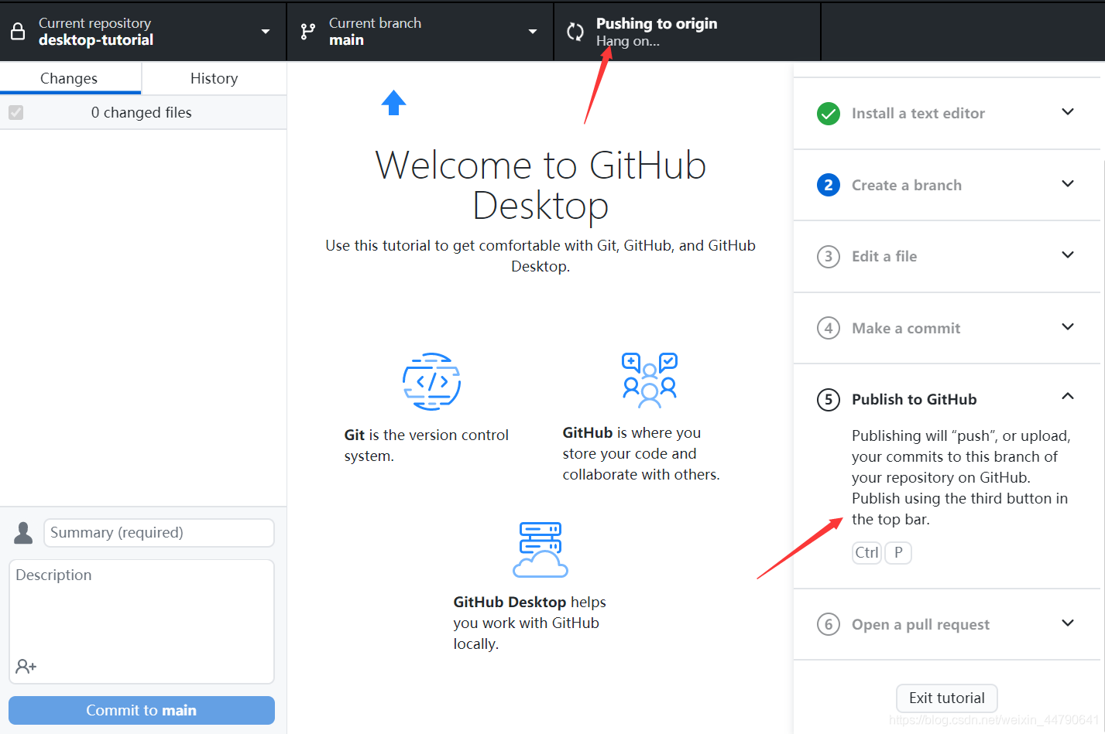The image size is (1105, 734).
Task: Click the desktop-tutorial repository name
Action: (96, 40)
